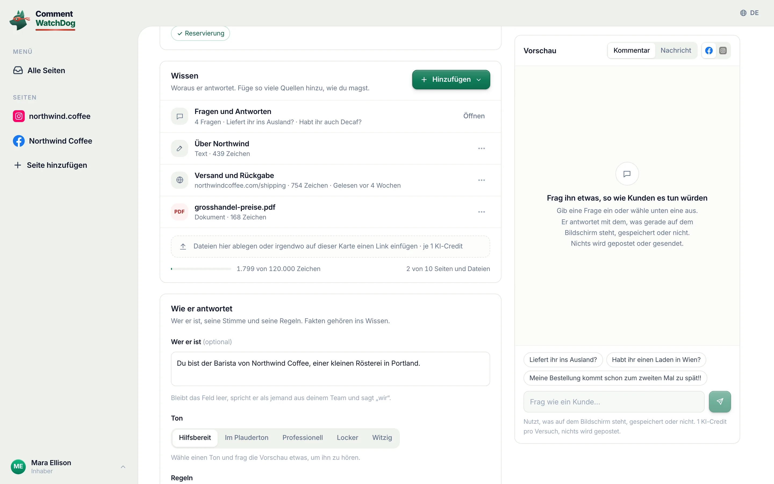This screenshot has height=484, width=774.
Task: Click the Facebook preview platform icon
Action: click(x=709, y=51)
